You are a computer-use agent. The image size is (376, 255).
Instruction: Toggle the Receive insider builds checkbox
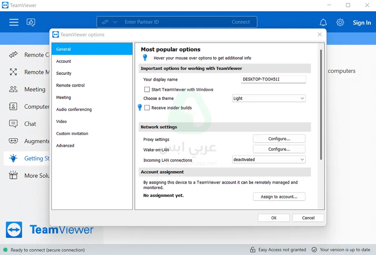pyautogui.click(x=147, y=108)
